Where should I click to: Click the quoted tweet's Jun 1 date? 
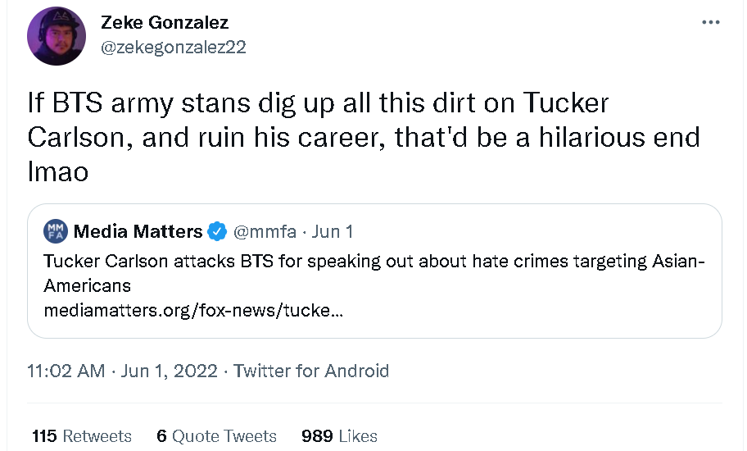point(333,231)
